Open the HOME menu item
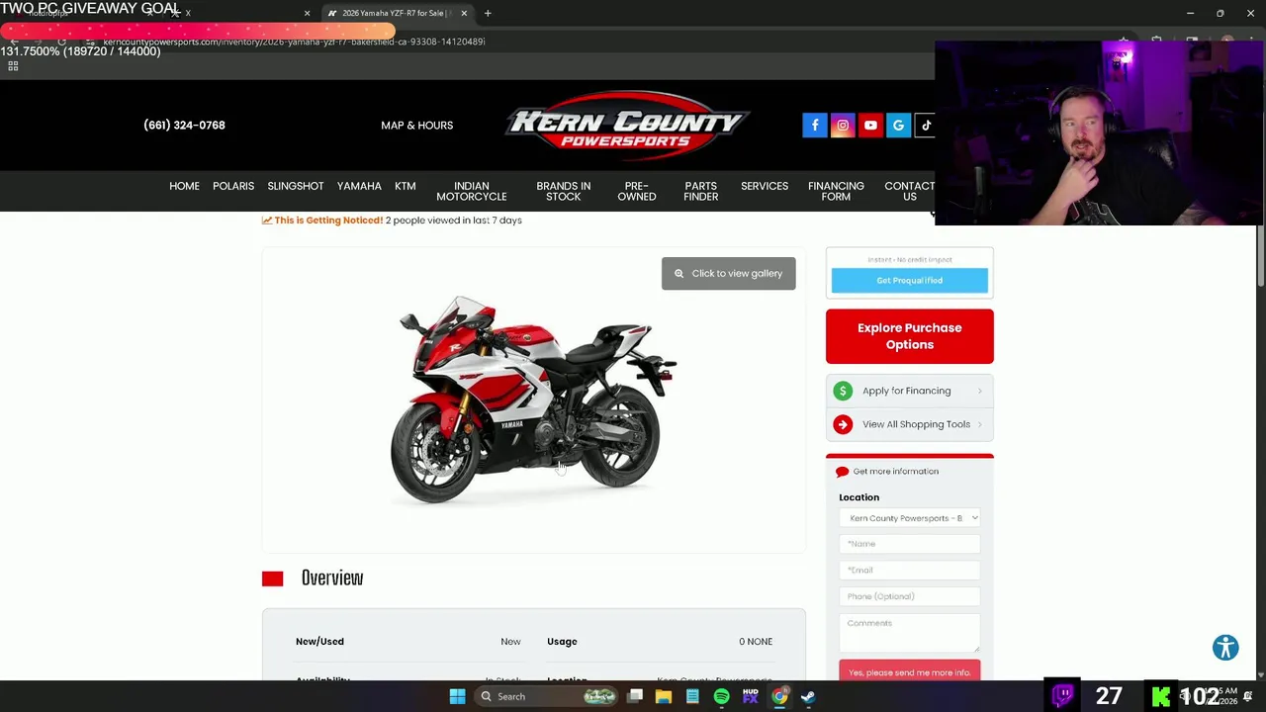The width and height of the screenshot is (1266, 712). (x=184, y=186)
